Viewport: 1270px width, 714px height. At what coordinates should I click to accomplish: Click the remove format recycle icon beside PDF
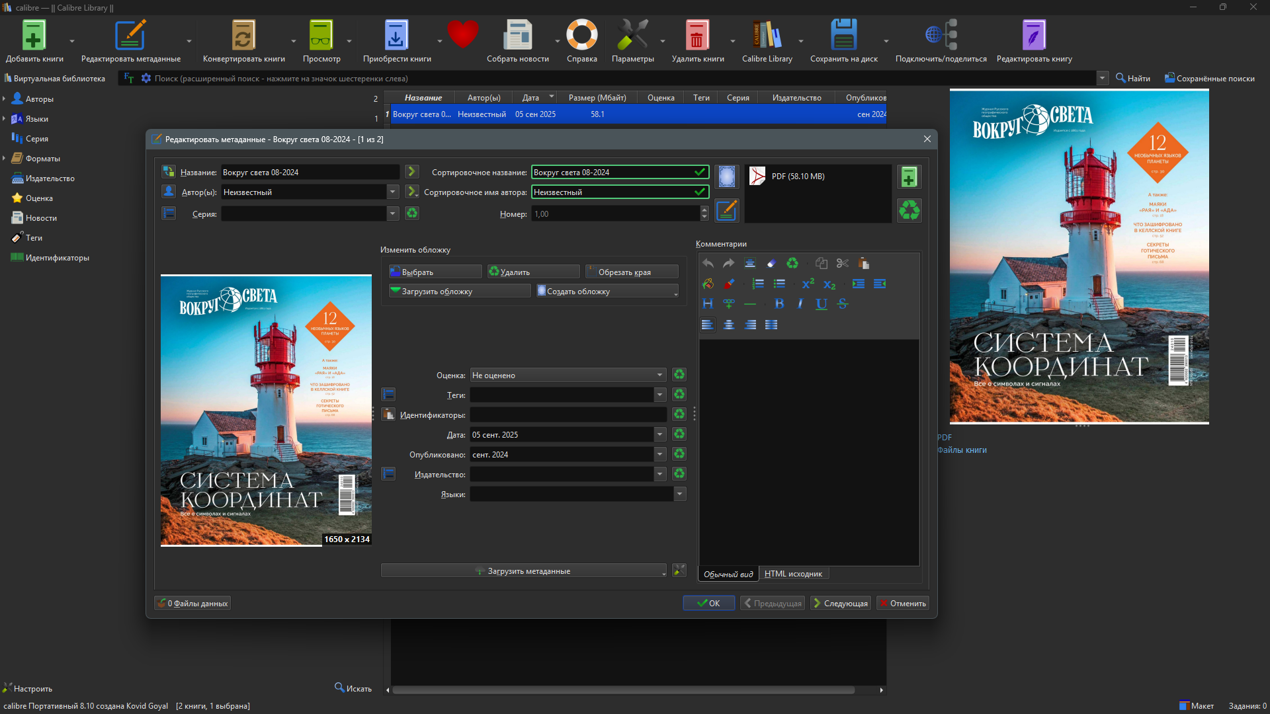coord(909,211)
